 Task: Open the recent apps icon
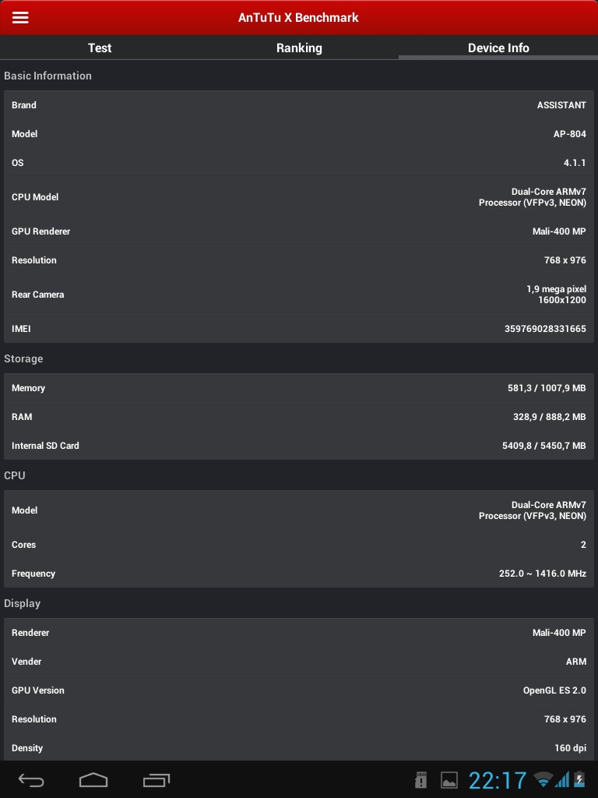[x=157, y=779]
